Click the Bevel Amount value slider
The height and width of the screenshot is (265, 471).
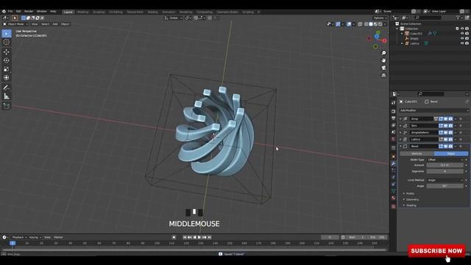(445, 165)
